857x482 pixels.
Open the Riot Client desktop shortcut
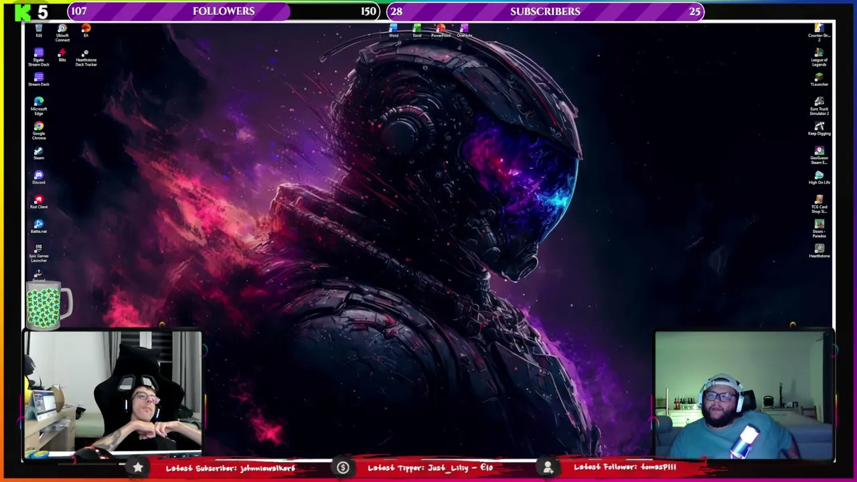click(x=39, y=202)
